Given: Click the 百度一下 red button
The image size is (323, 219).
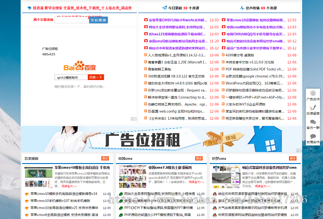Looking at the screenshot, I should (96, 77).
